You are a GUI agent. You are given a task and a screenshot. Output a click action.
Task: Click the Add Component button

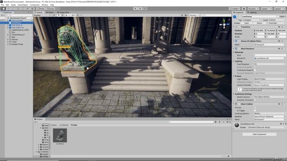tap(259, 134)
